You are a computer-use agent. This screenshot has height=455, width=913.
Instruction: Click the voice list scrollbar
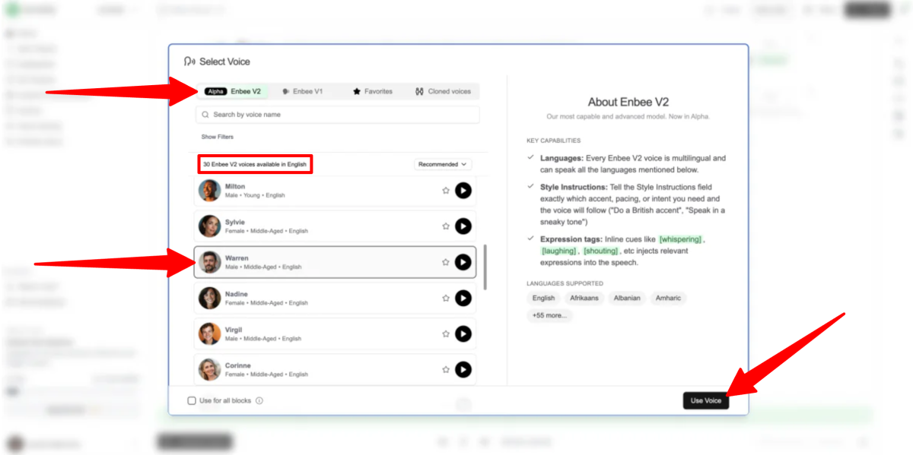coord(485,267)
